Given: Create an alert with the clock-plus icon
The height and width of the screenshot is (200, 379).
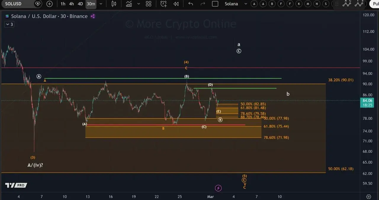Looking at the screenshot, I should [163, 4].
